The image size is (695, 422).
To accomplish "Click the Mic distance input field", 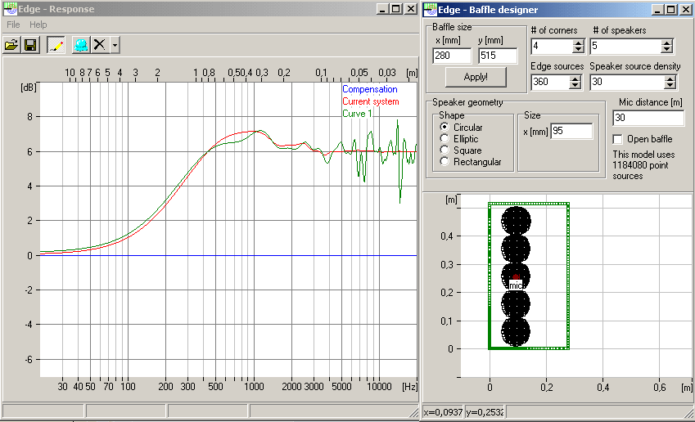I will coord(648,118).
